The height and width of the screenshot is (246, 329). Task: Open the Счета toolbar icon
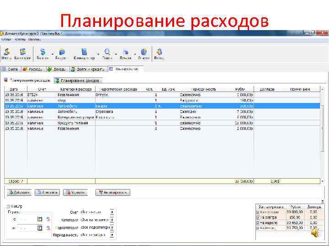pyautogui.click(x=6, y=54)
